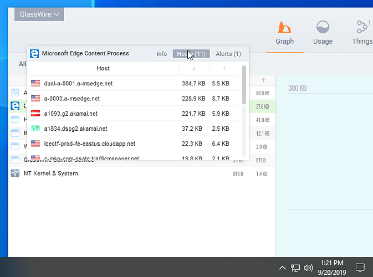The image size is (373, 277).
Task: Click the Host column header
Action: [x=103, y=69]
